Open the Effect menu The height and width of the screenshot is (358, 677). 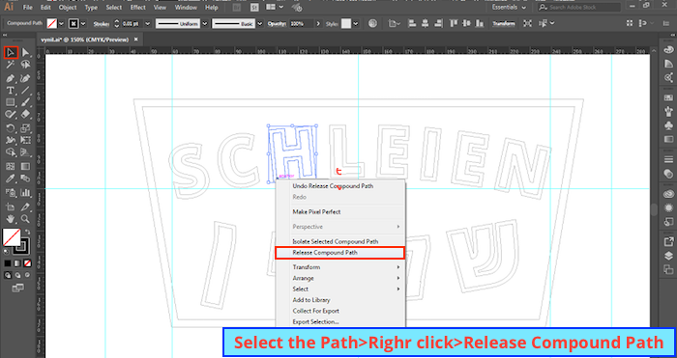[x=137, y=8]
